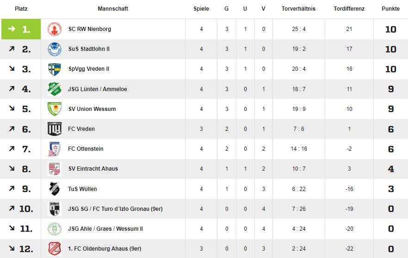The image size is (408, 258).
Task: Click the SuS Stadtlohn II blue crest
Action: pos(55,49)
